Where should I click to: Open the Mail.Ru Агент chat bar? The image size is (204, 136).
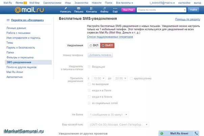click(x=179, y=133)
